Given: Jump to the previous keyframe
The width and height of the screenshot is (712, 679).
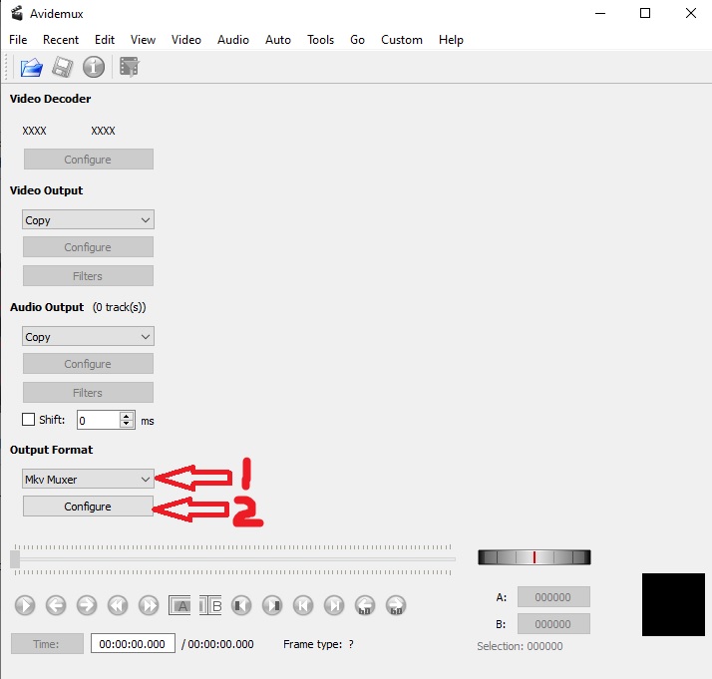Looking at the screenshot, I should [118, 605].
